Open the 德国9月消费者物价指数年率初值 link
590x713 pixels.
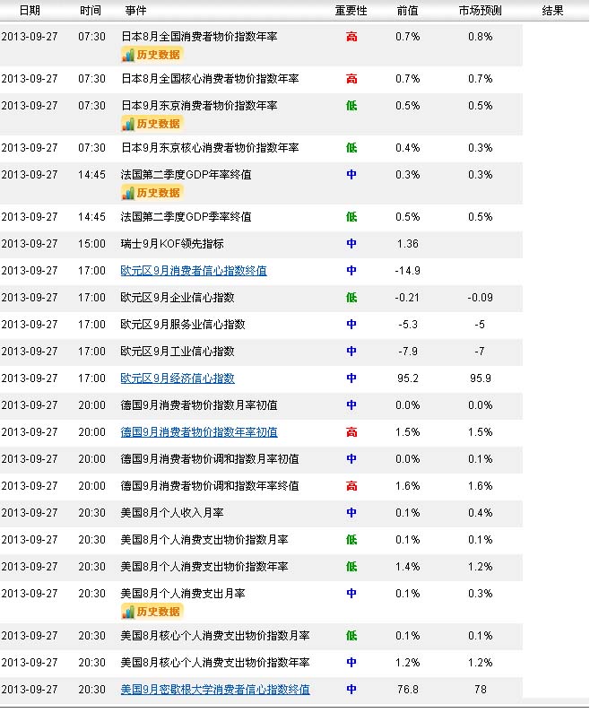(x=199, y=432)
